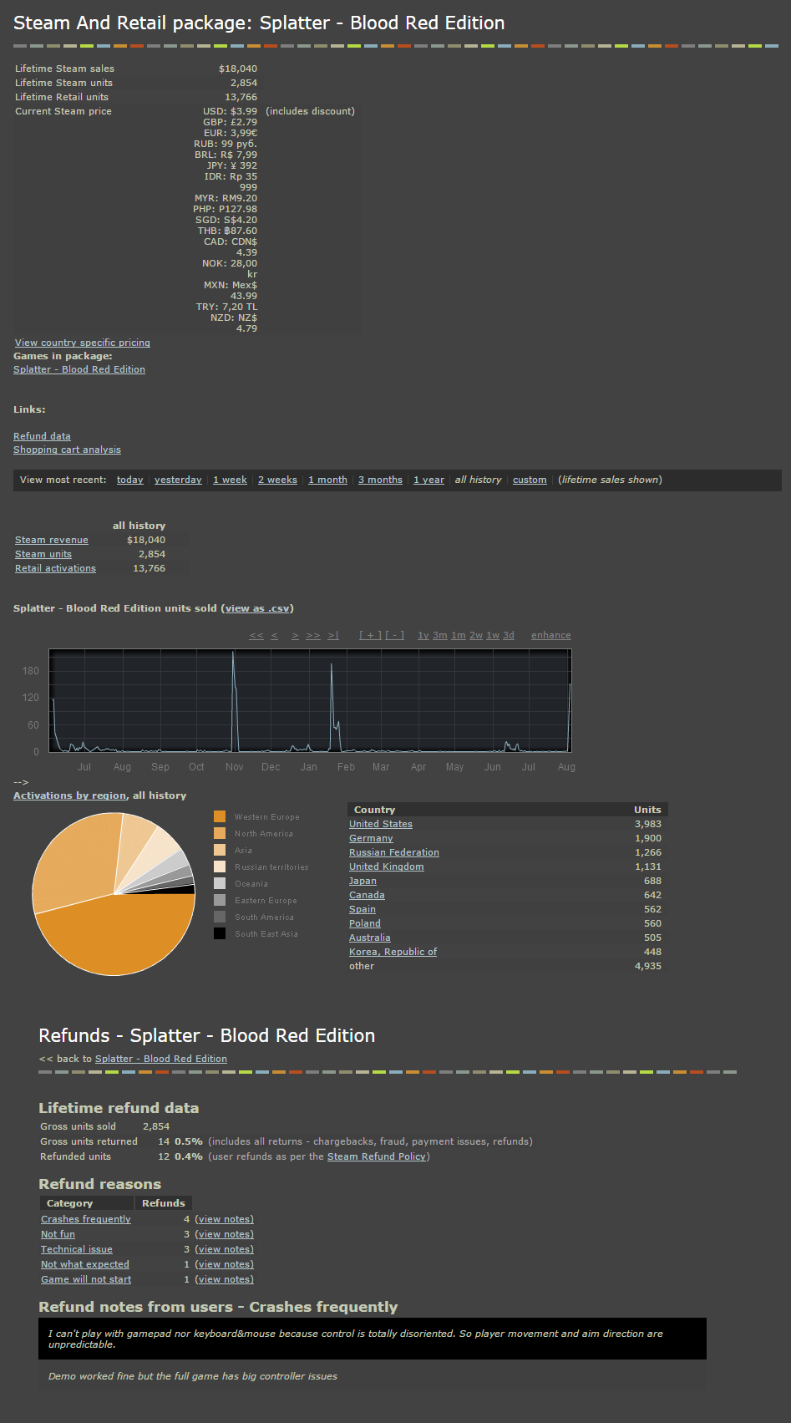View notes for Game will not start
This screenshot has width=791, height=1423.
225,1279
